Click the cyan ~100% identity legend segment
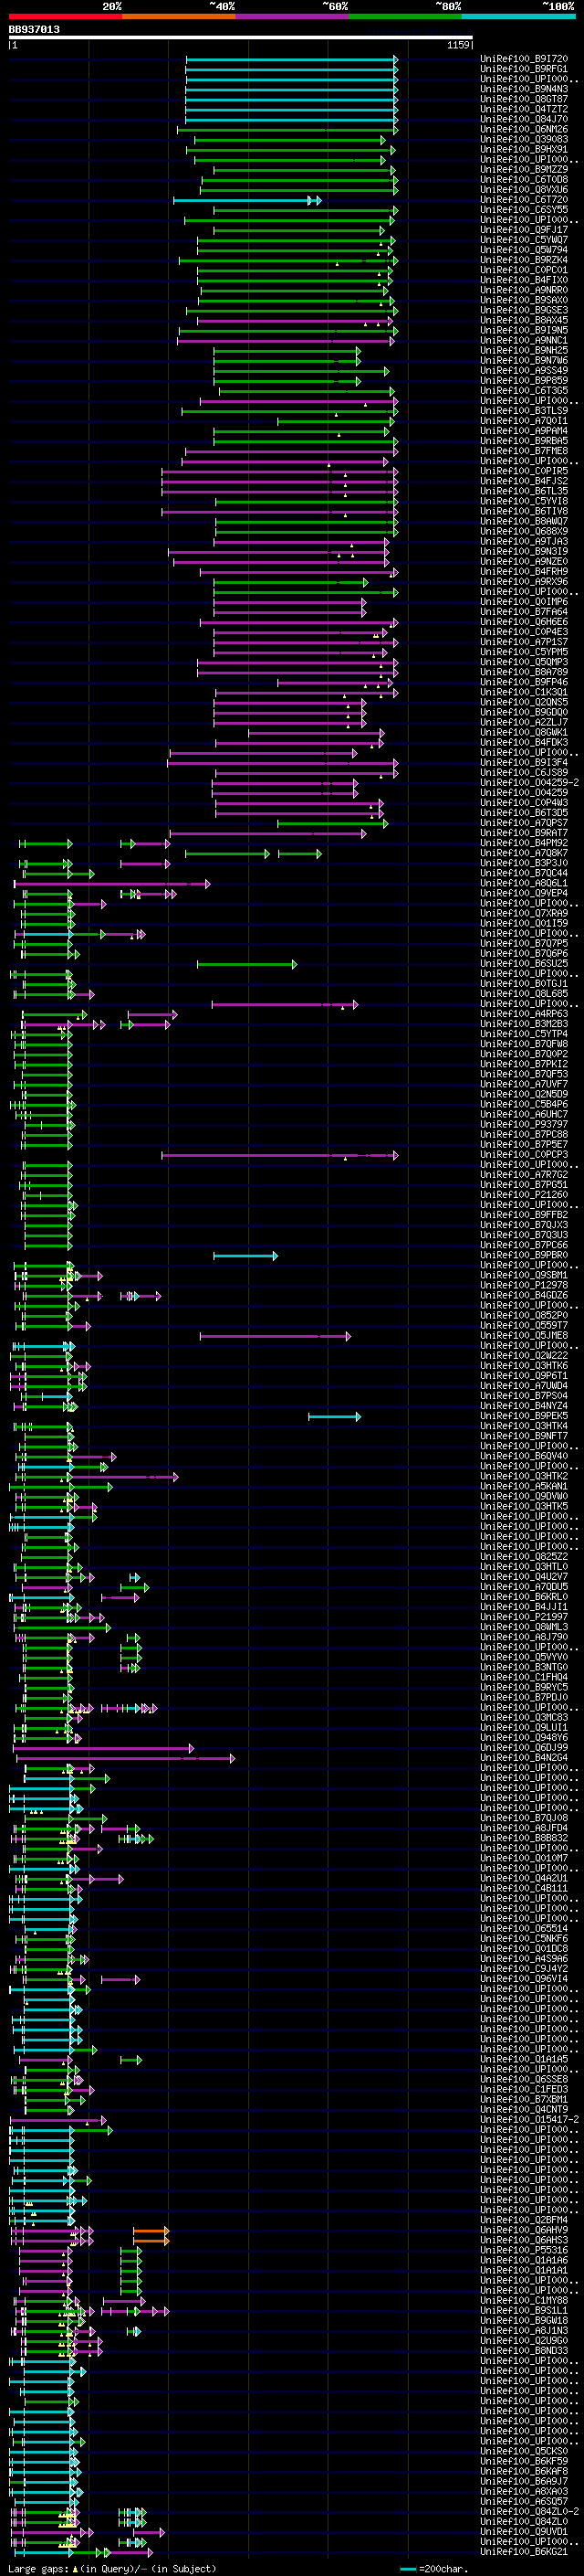This screenshot has height=2576, width=584. pyautogui.click(x=518, y=17)
